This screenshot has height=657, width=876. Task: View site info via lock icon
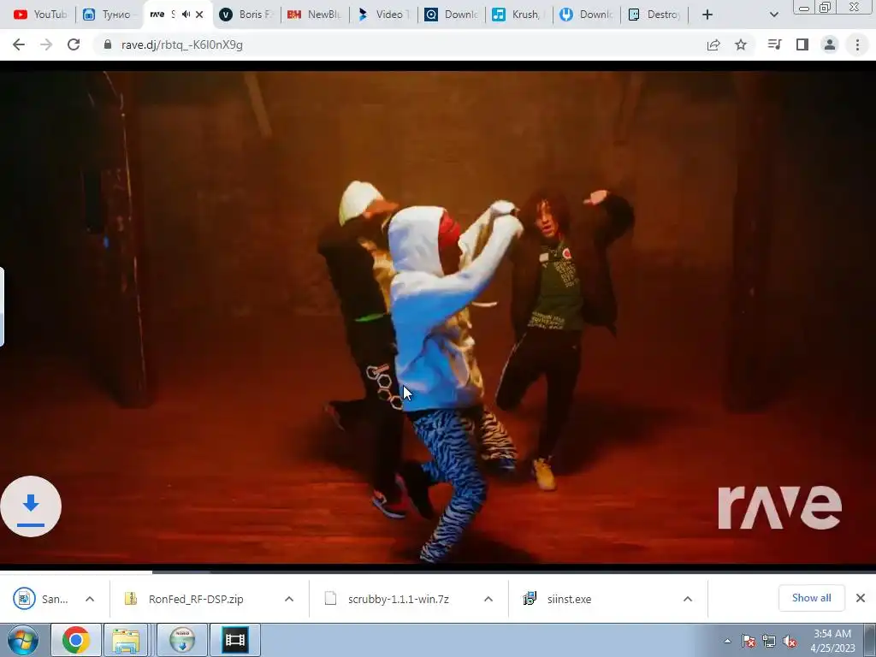click(x=108, y=44)
